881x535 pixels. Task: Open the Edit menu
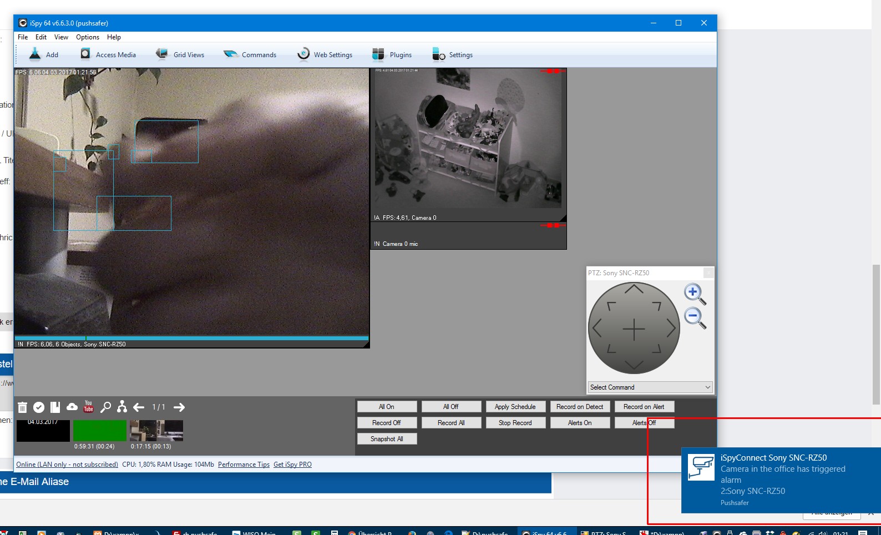tap(41, 37)
